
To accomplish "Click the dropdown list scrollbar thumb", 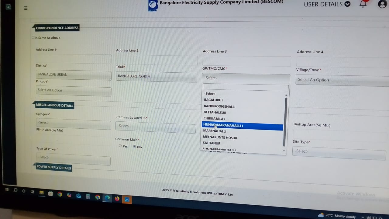I will coord(285,122).
